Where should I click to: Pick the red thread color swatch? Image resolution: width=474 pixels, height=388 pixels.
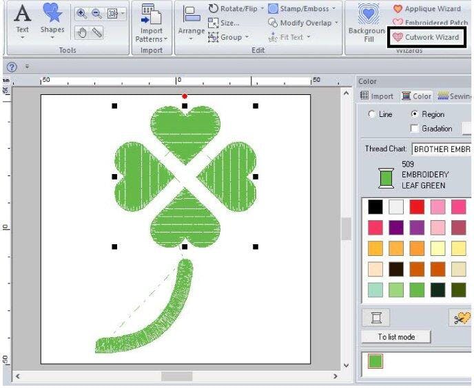coord(418,207)
